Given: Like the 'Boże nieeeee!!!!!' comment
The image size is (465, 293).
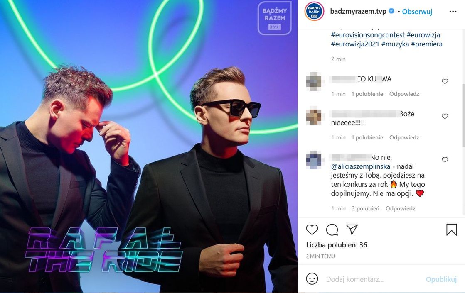Looking at the screenshot, I should [x=445, y=116].
